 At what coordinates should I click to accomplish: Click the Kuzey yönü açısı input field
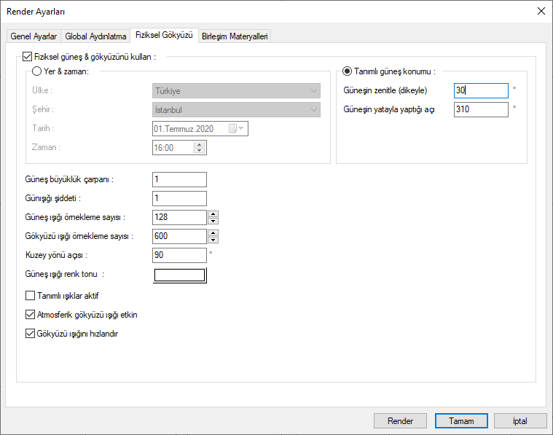tap(179, 255)
